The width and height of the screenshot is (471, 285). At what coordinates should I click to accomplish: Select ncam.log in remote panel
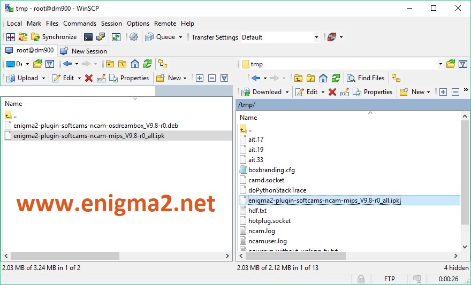coord(262,231)
